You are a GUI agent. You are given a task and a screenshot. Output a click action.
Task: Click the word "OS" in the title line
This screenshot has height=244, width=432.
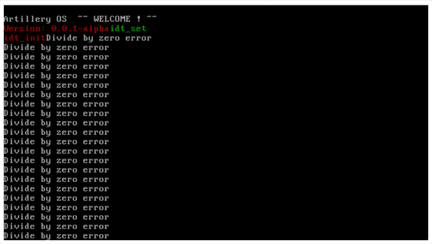(x=62, y=19)
